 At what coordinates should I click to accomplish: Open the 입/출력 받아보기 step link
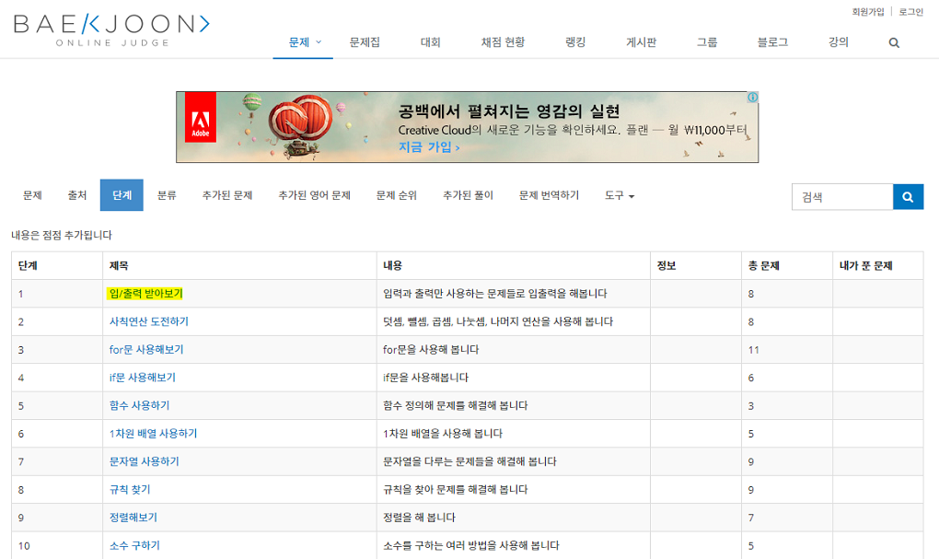pos(145,294)
